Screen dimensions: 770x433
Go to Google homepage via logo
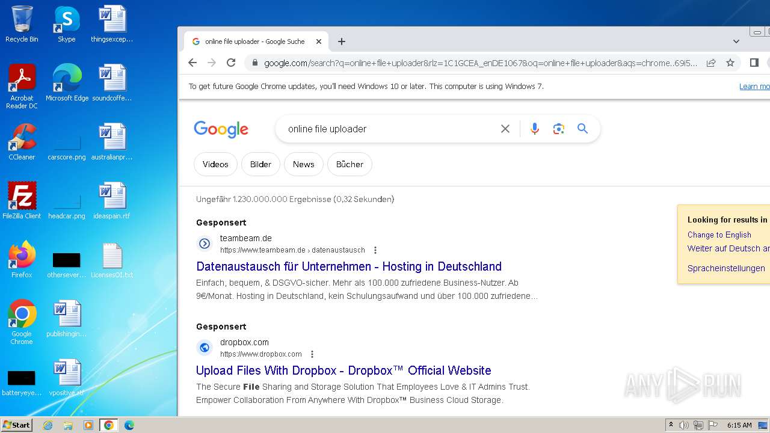pos(221,129)
